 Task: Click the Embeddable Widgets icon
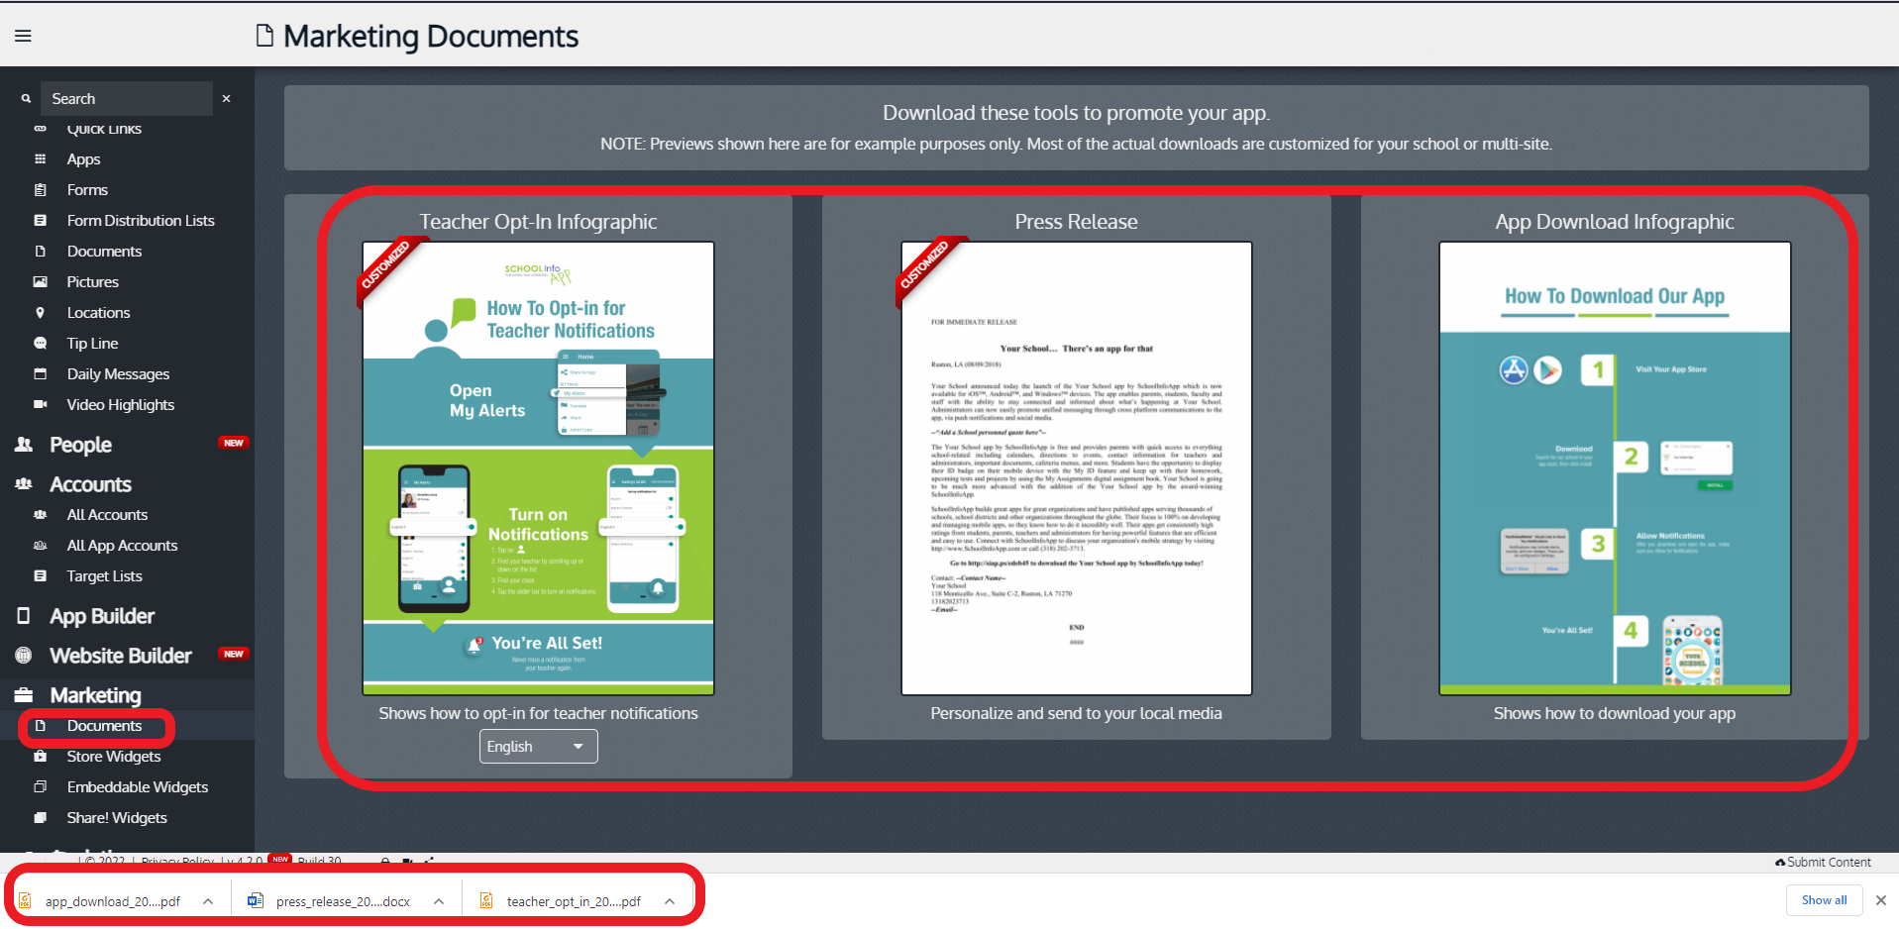coord(41,787)
